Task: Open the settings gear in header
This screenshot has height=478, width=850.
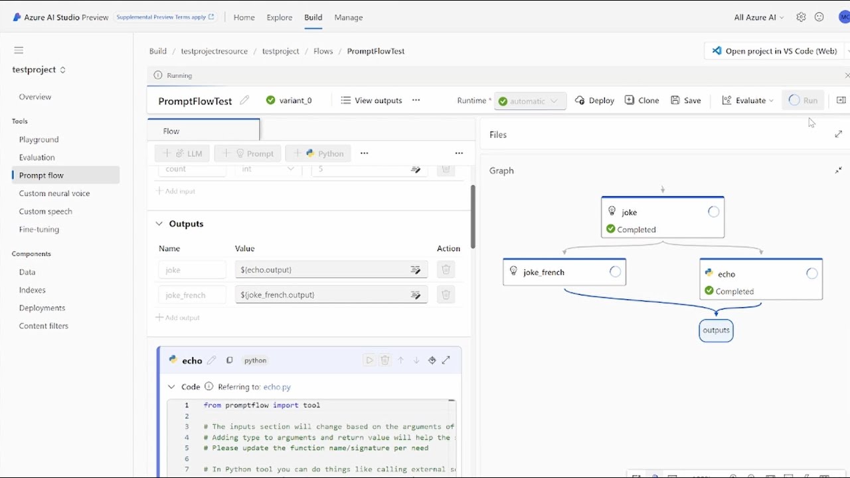Action: click(x=801, y=17)
